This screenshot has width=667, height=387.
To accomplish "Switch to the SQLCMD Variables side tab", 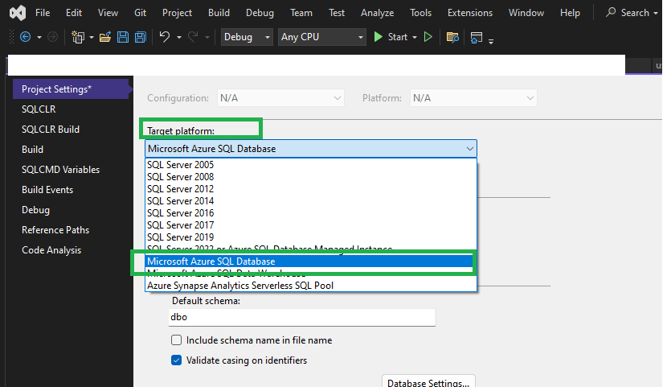I will [x=61, y=170].
